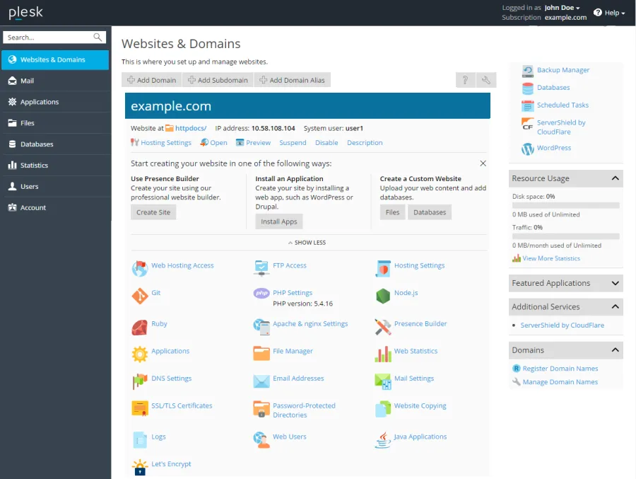Image resolution: width=636 pixels, height=479 pixels.
Task: Click the SSL/TLS Certificates icon
Action: [x=139, y=409]
